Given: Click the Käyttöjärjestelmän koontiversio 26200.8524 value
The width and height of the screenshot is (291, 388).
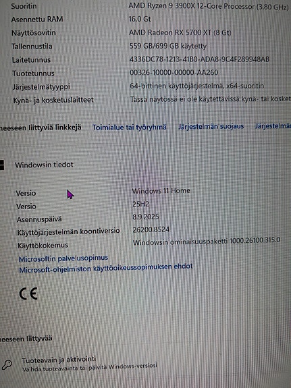Looking at the screenshot, I should 151,229.
